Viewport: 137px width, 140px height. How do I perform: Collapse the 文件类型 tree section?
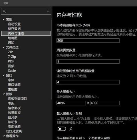[x=4, y=47]
